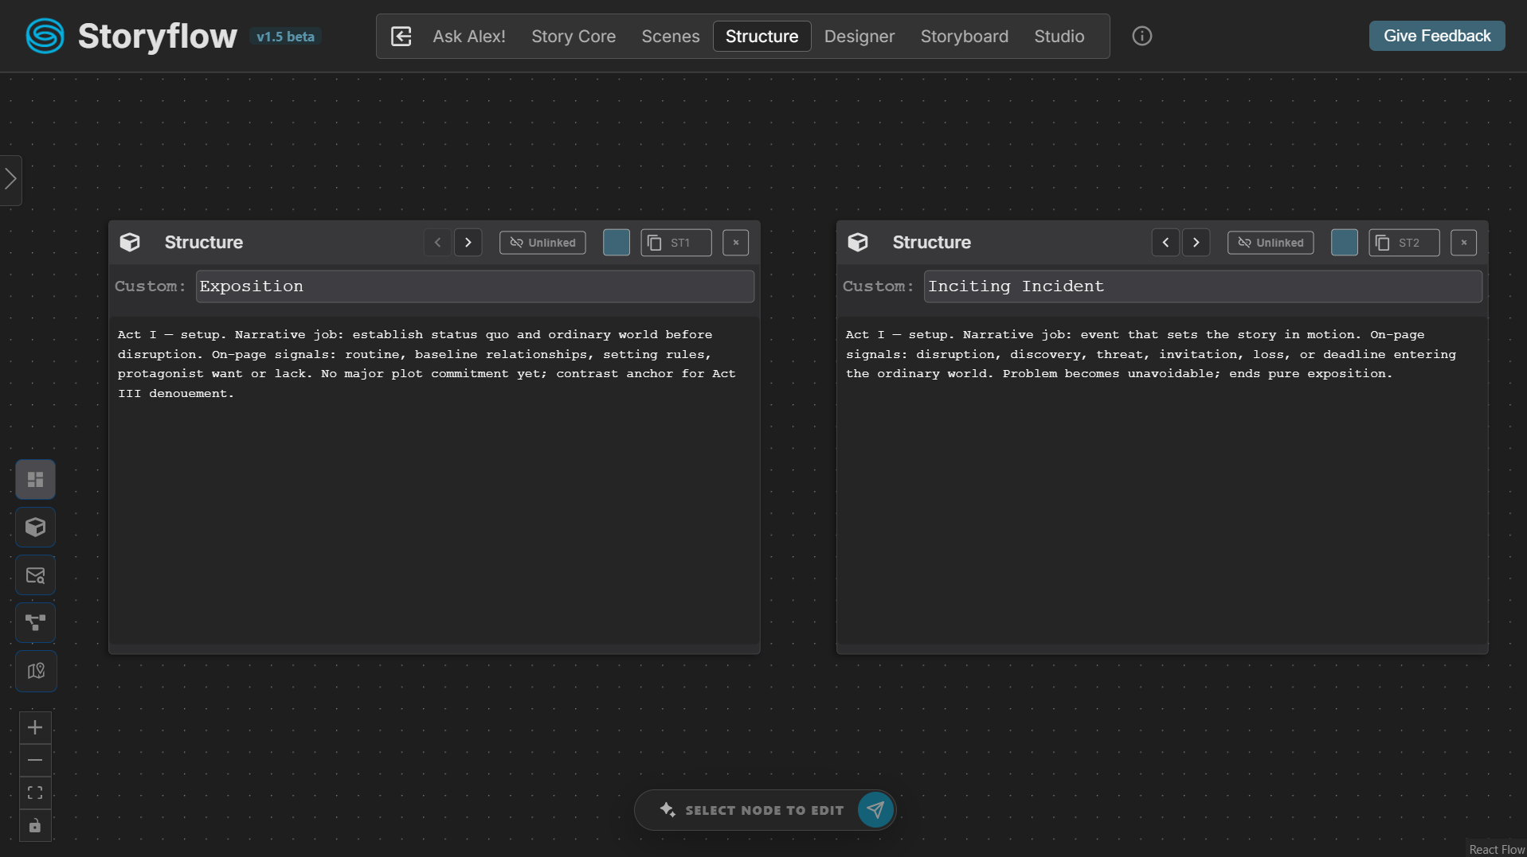Screen dimensions: 1527x857
Task: Zoom in with the plus control
Action: pyautogui.click(x=35, y=727)
